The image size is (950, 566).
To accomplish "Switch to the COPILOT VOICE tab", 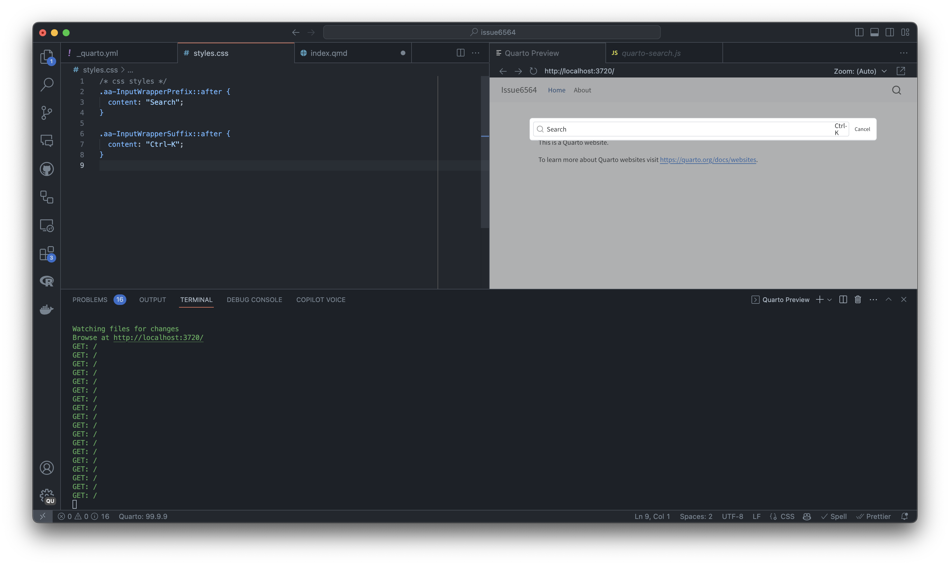I will click(x=321, y=300).
